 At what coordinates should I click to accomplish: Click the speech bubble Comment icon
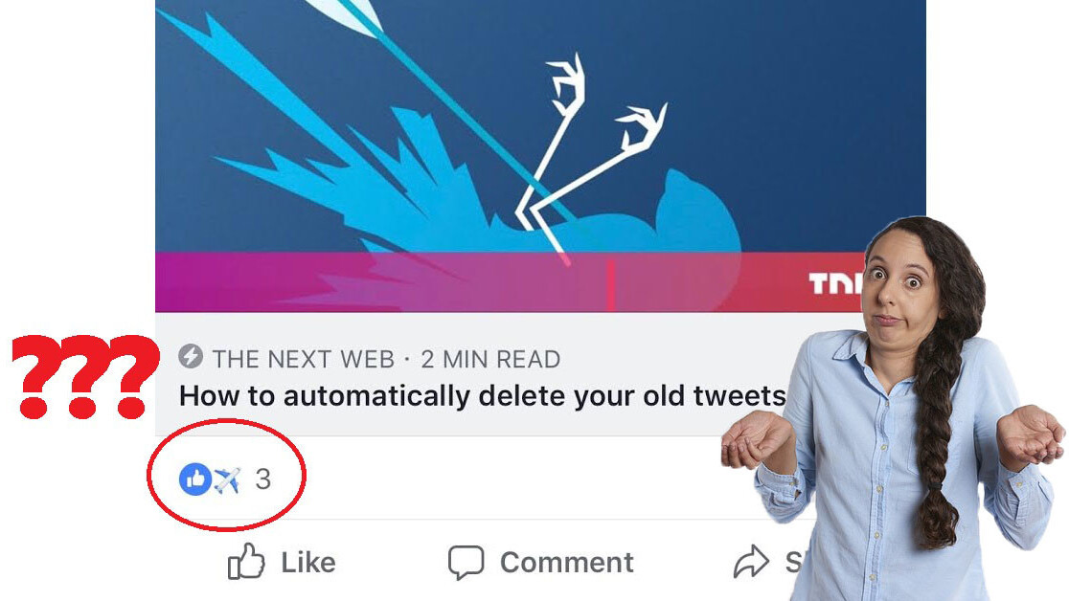click(466, 562)
